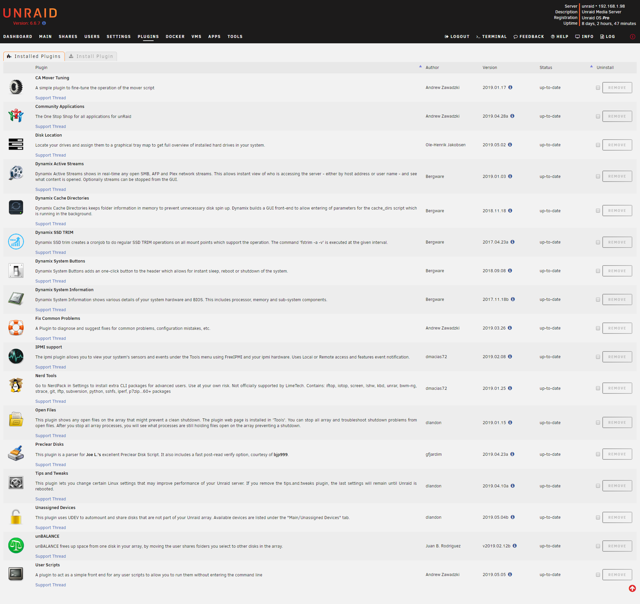Viewport: 640px width, 604px height.
Task: Click the Community Applications plugin icon
Action: click(x=16, y=116)
